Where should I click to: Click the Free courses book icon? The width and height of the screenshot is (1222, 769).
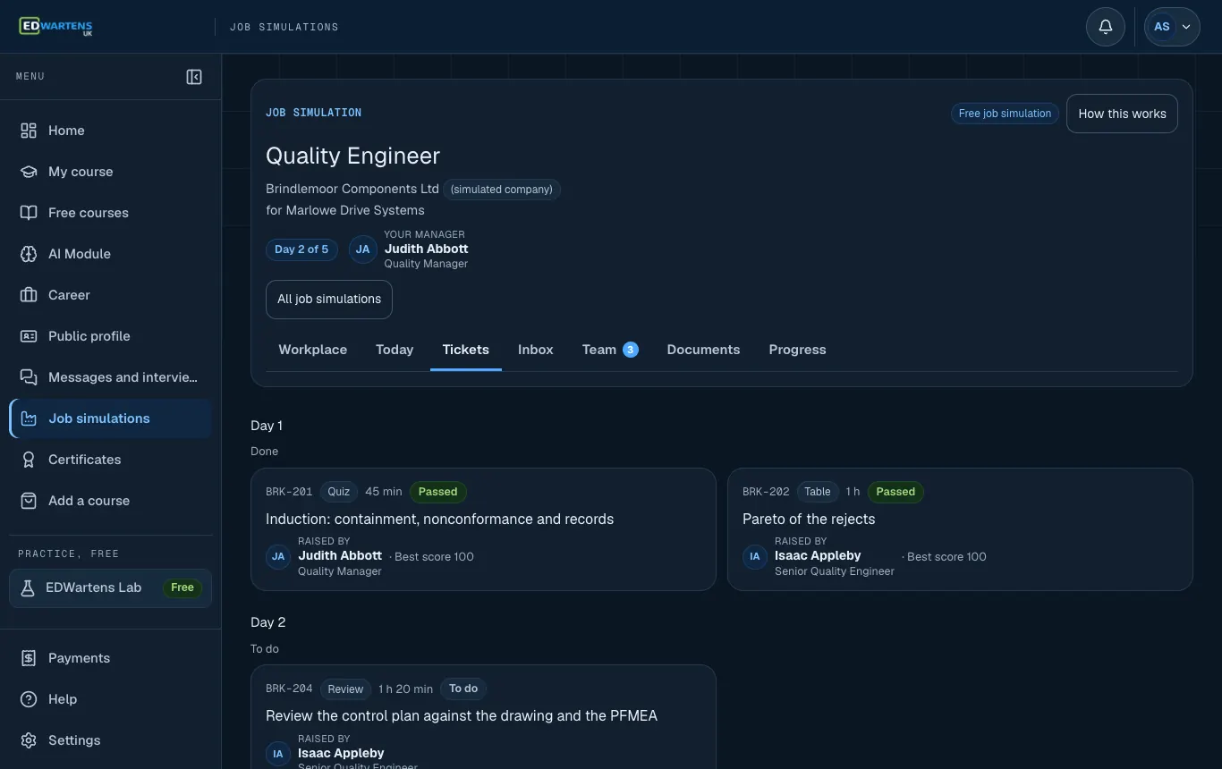tap(29, 213)
